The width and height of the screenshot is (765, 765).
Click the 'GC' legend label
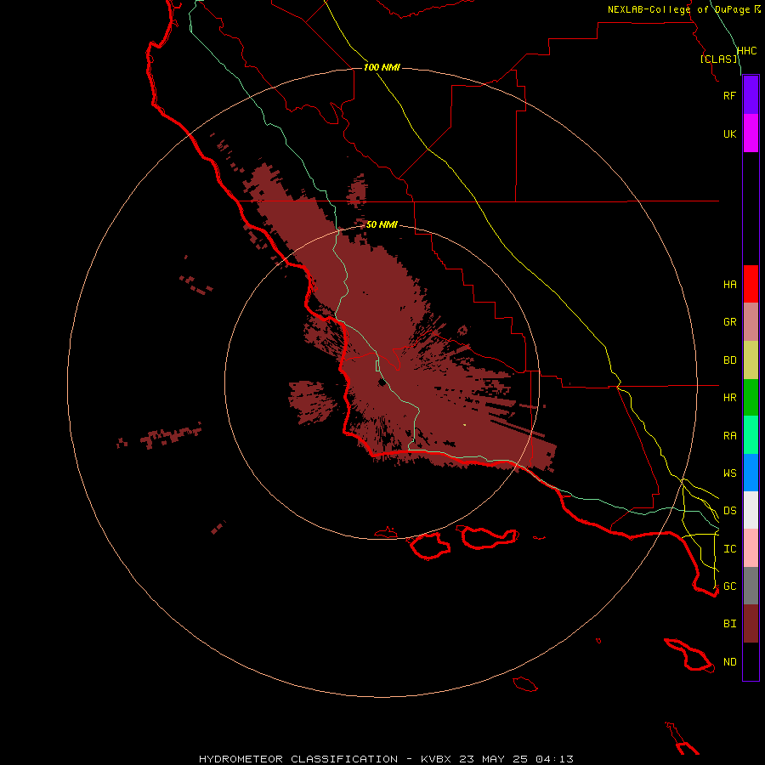coord(729,586)
